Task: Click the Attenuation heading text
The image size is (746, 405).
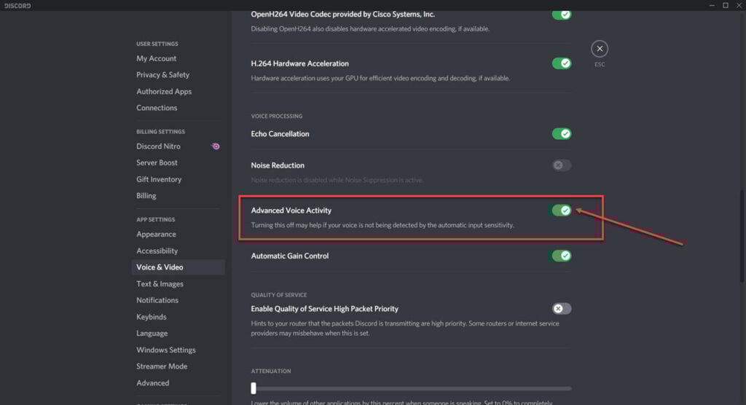Action: click(x=271, y=371)
